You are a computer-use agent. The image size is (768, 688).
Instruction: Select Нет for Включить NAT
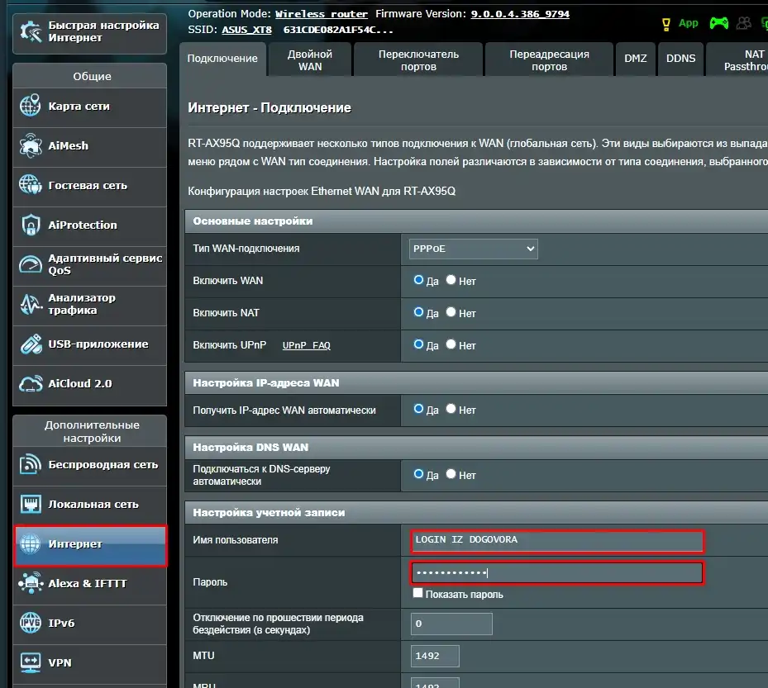[x=451, y=313]
